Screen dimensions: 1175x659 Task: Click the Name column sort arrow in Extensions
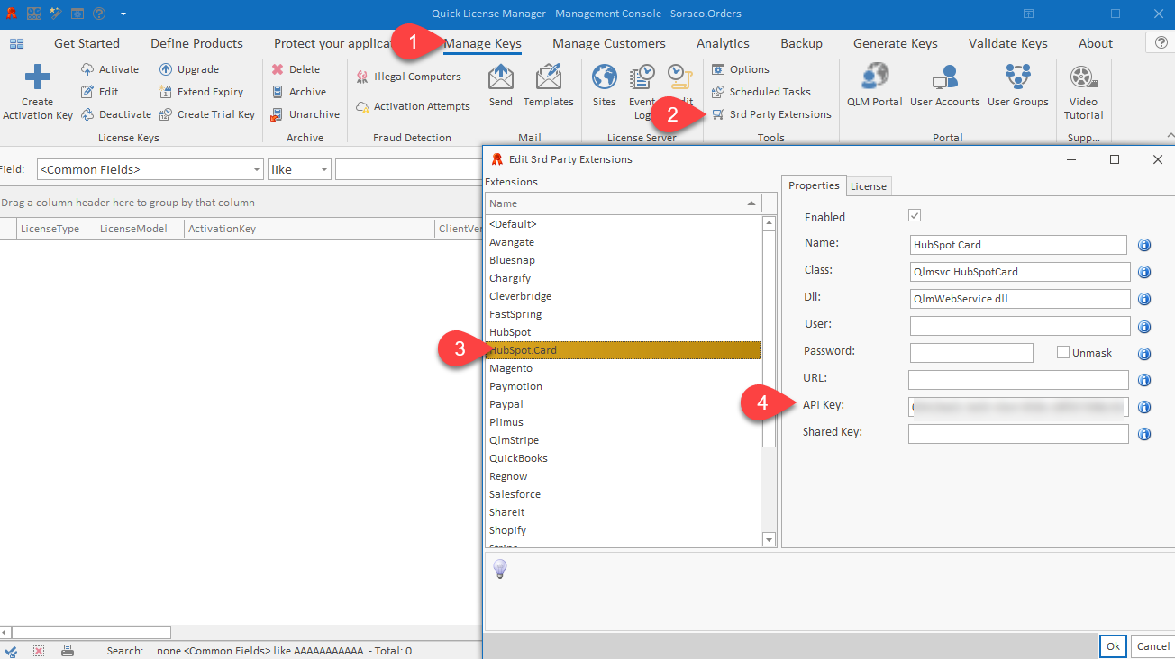751,204
